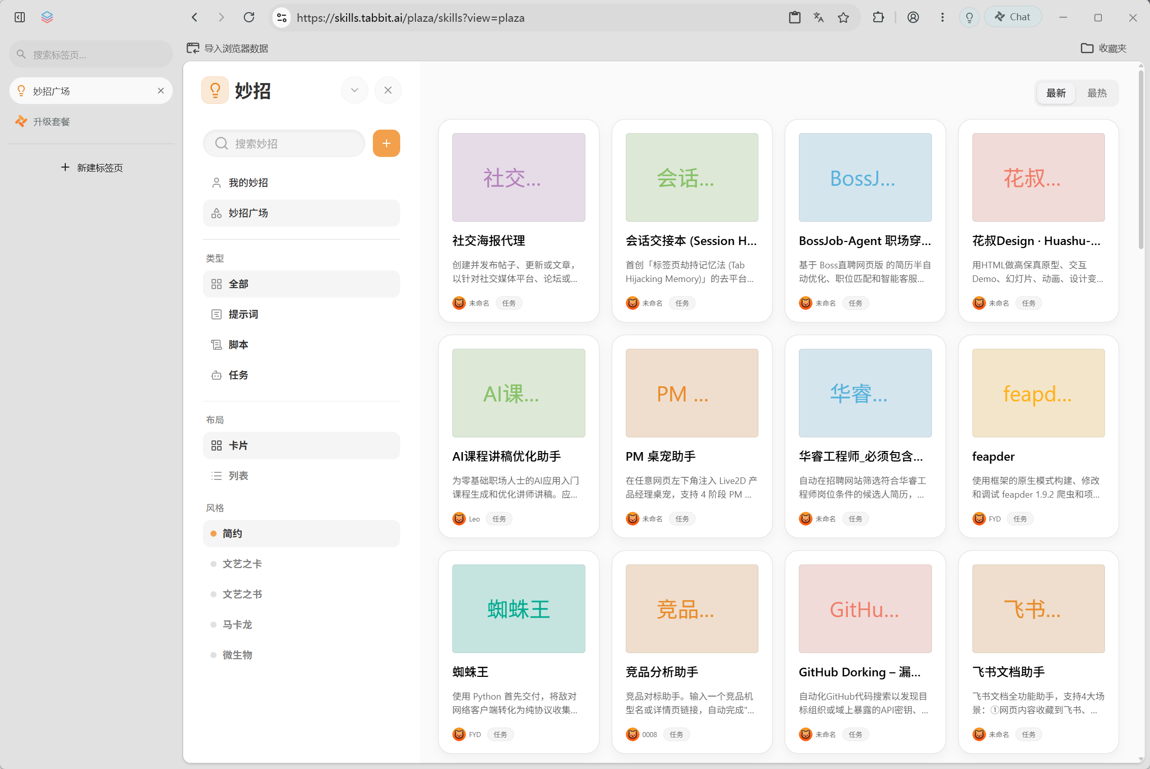This screenshot has height=769, width=1150.
Task: Open the 社交海报代理 card thumbnail
Action: coord(519,177)
